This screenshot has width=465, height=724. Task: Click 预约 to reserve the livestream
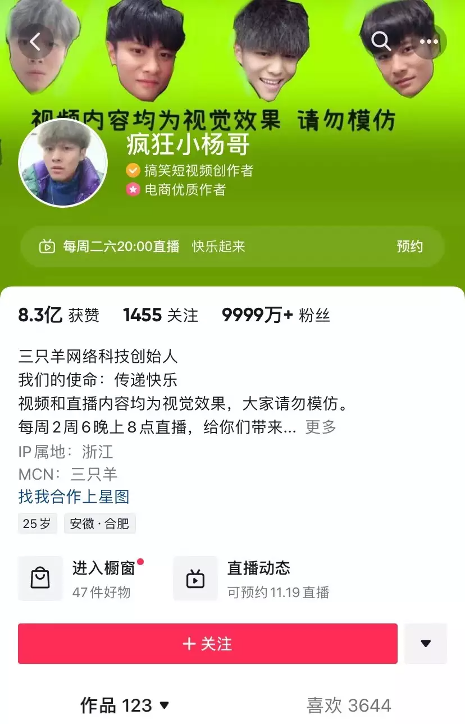[x=410, y=247]
